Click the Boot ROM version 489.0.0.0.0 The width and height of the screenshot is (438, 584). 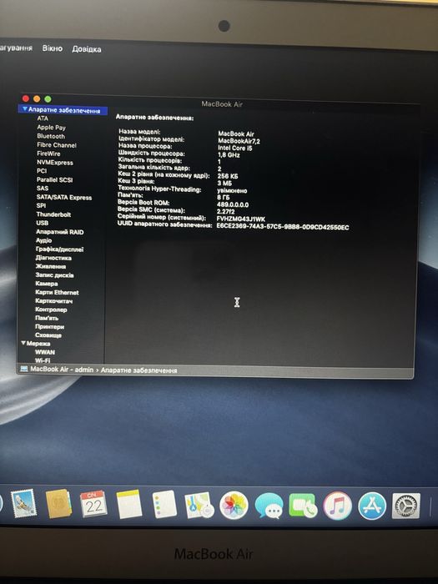click(233, 205)
